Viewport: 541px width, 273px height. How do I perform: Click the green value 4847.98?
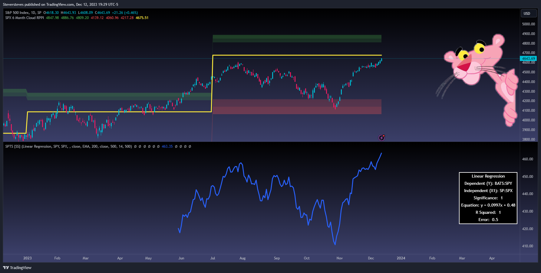52,18
